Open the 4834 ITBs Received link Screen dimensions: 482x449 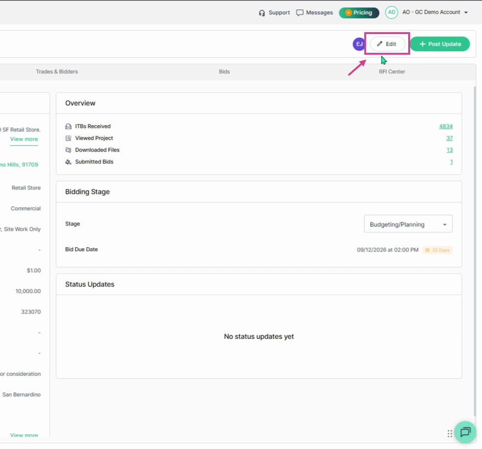(446, 127)
